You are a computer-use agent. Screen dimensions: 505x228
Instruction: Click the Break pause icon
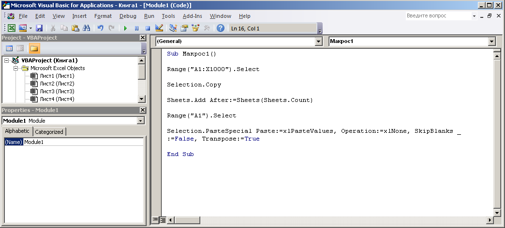click(x=136, y=28)
